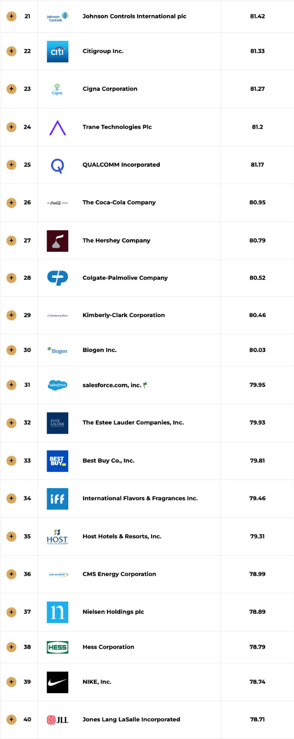Click the Citigroup logo icon
This screenshot has width=294, height=739.
click(57, 51)
